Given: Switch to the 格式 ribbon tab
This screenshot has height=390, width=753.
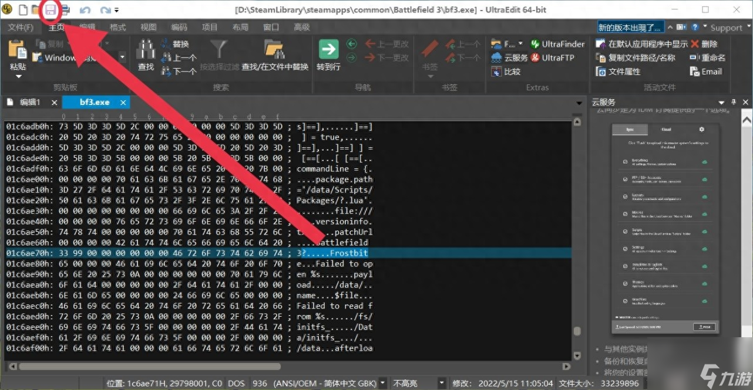Looking at the screenshot, I should tap(117, 28).
